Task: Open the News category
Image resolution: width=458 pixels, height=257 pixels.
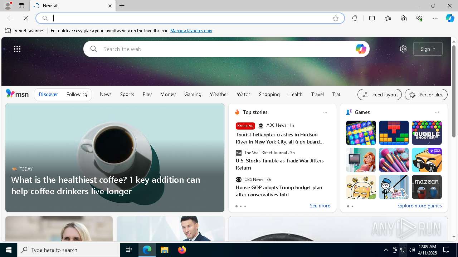Action: (x=106, y=94)
